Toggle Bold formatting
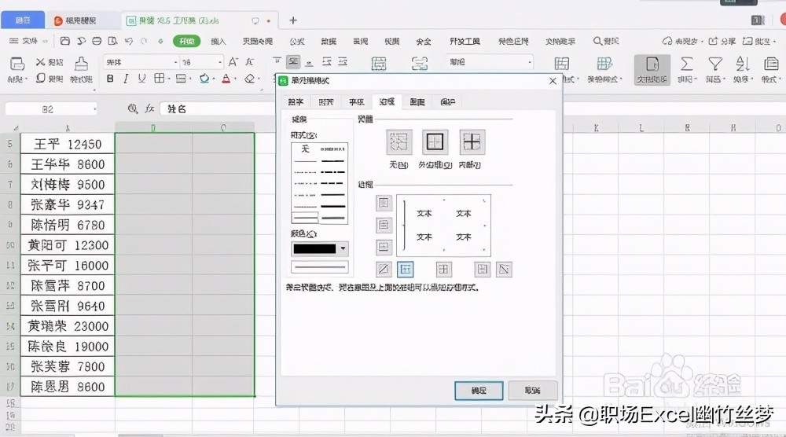The height and width of the screenshot is (437, 786). point(110,78)
